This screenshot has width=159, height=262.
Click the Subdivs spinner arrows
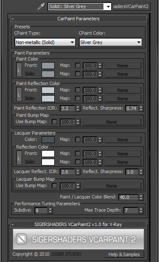pyautogui.click(x=50, y=210)
